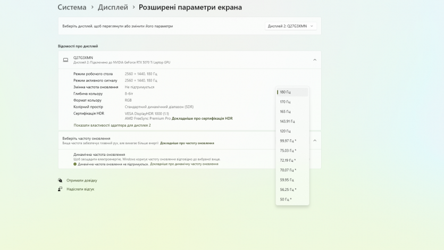
Task: Select the 59,95 Гц option
Action: pyautogui.click(x=287, y=180)
